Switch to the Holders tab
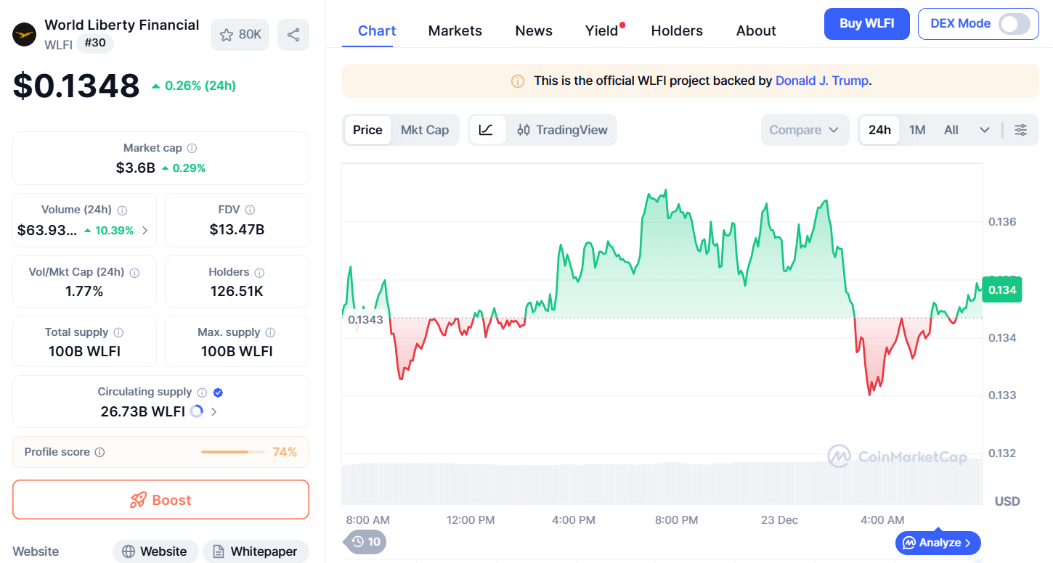 tap(676, 30)
